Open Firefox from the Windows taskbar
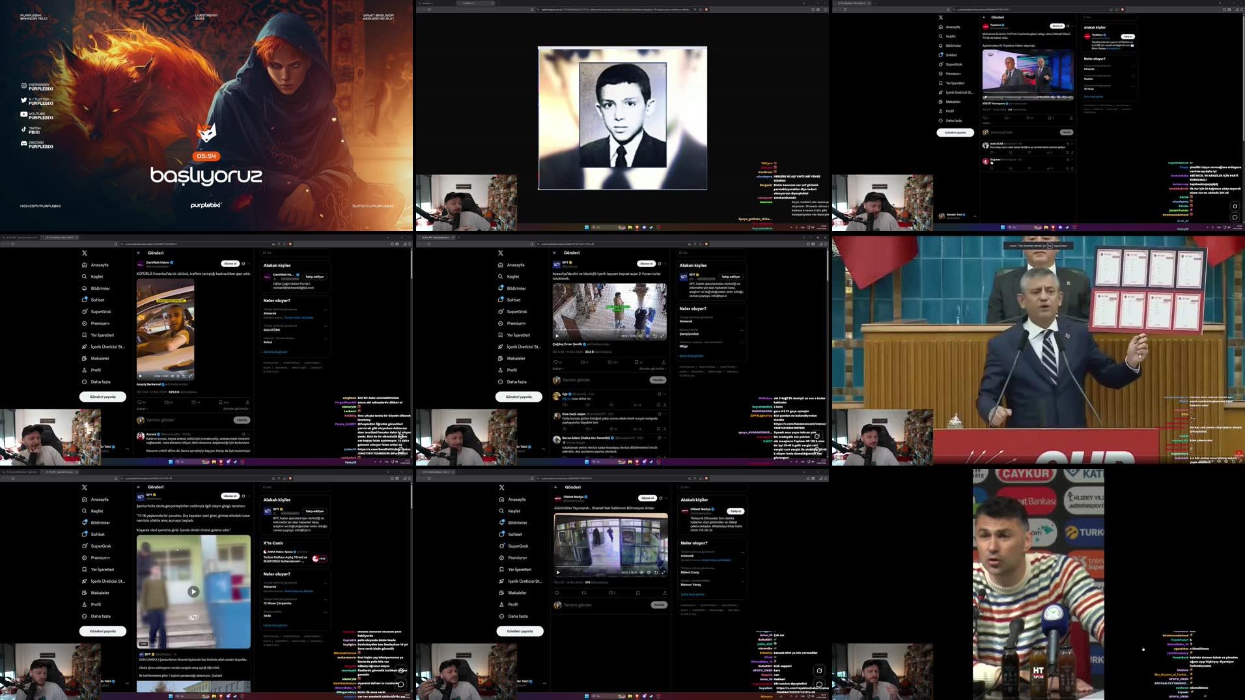Image resolution: width=1245 pixels, height=700 pixels. (x=658, y=462)
